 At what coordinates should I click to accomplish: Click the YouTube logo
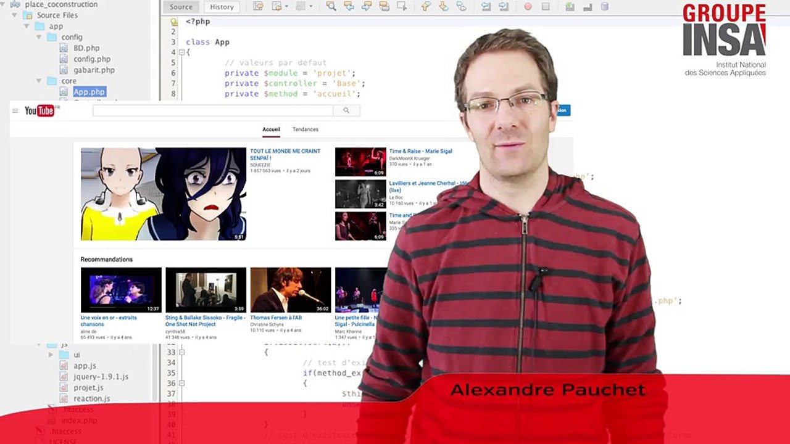(x=39, y=110)
